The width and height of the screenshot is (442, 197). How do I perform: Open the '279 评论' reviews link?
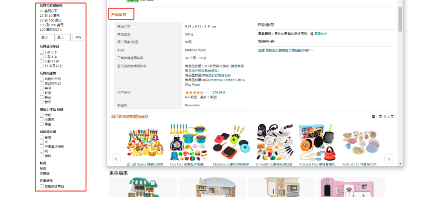pyautogui.click(x=219, y=92)
